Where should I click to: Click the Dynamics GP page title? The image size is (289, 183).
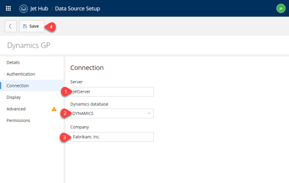29,45
